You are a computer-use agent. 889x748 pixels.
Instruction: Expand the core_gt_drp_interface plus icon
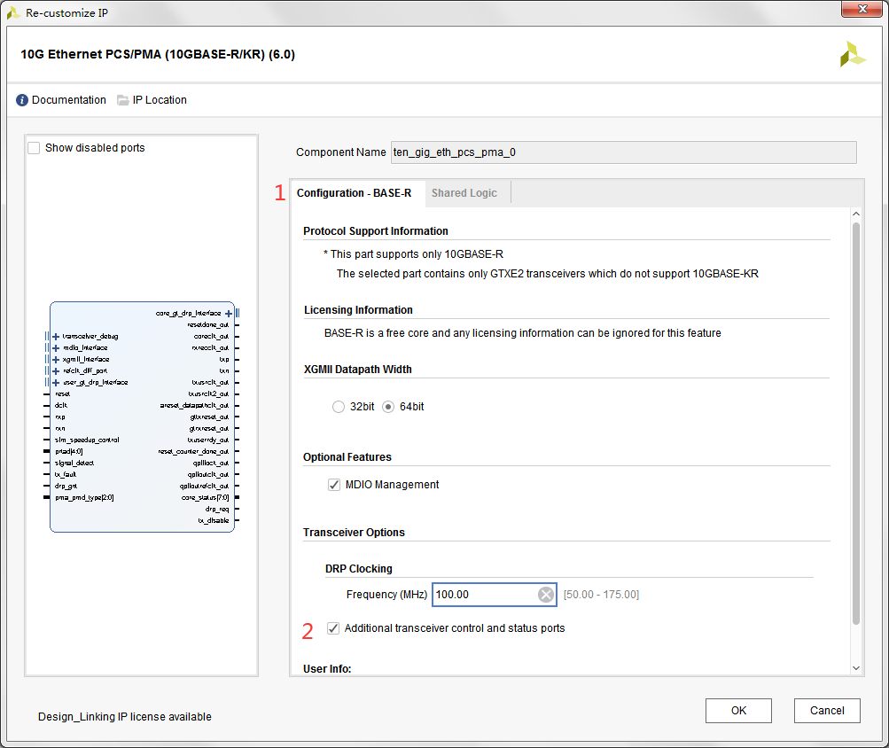click(229, 314)
